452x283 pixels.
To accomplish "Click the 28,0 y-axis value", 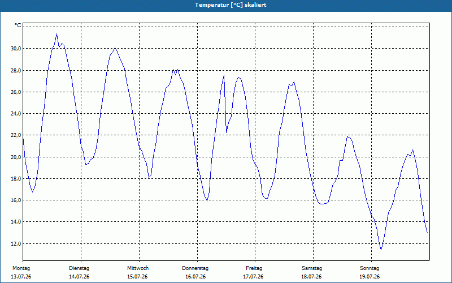I will coord(16,70).
